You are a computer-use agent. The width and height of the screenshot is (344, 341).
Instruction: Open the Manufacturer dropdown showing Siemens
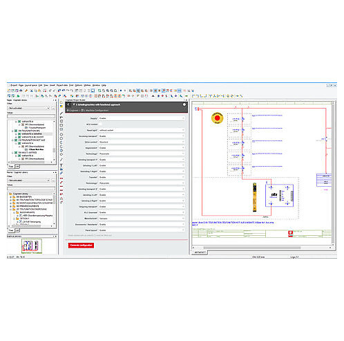(x=142, y=219)
